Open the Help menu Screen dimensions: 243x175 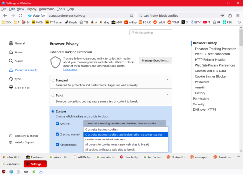[x=70, y=9]
